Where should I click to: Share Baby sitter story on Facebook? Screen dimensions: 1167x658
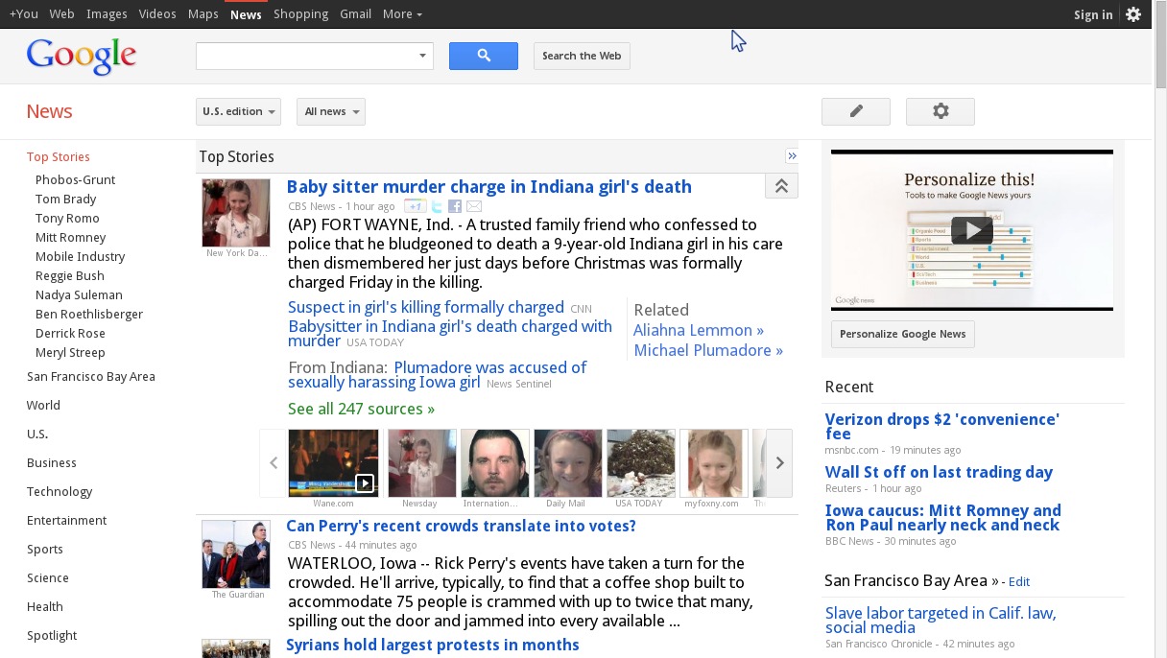point(455,206)
